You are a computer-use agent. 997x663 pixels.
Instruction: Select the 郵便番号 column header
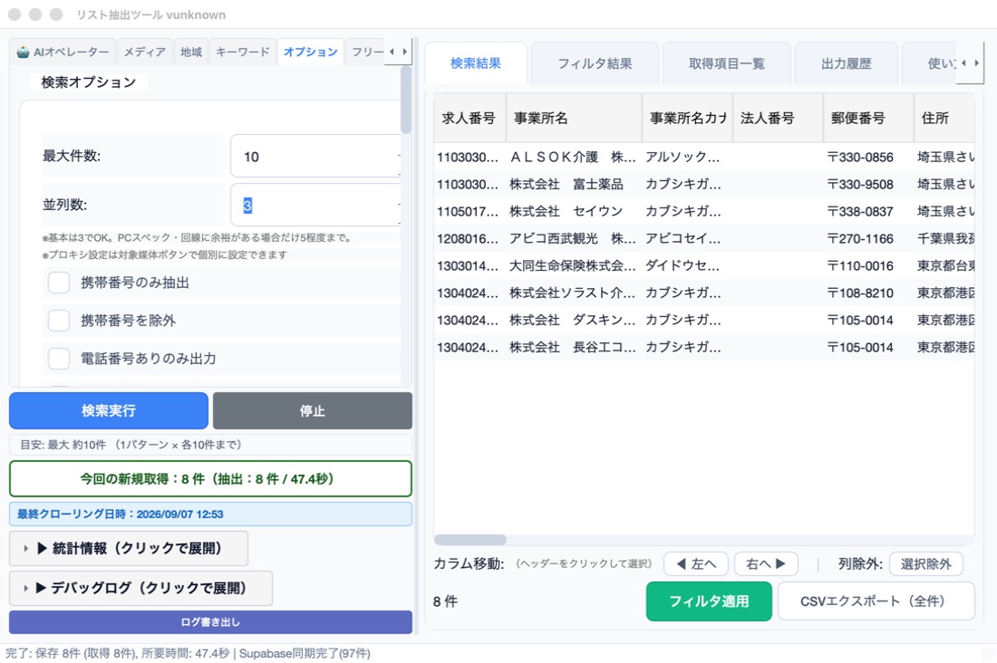point(868,119)
